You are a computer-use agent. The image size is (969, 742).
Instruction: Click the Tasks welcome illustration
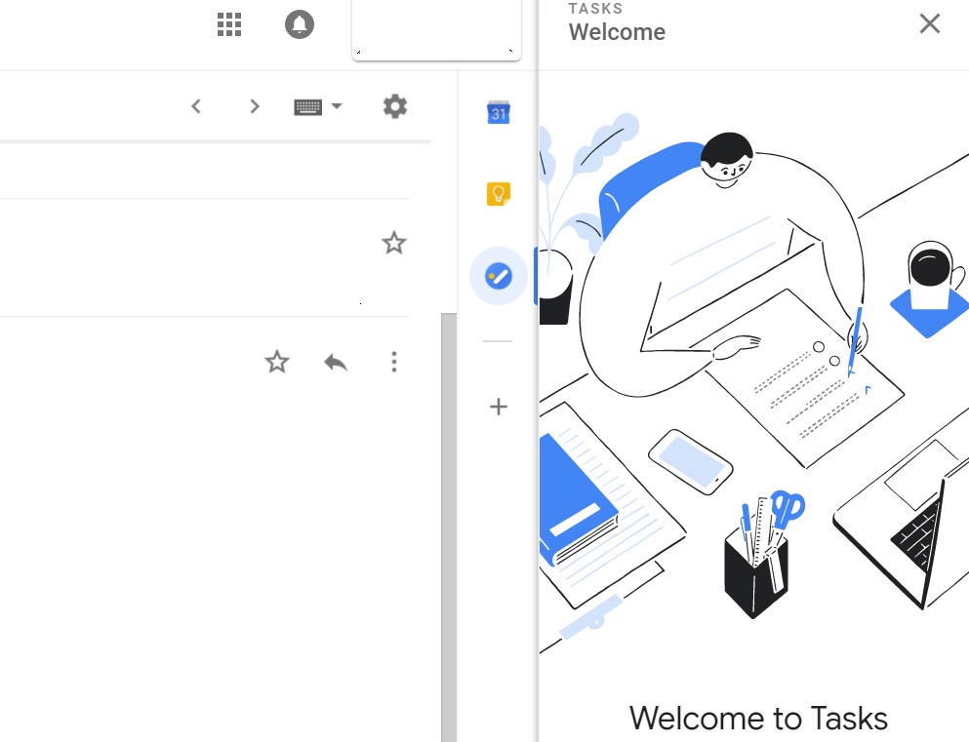click(753, 380)
